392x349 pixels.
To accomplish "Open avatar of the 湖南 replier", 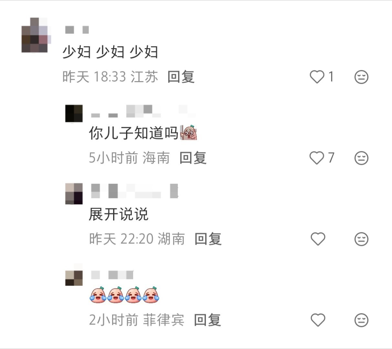I will (74, 194).
